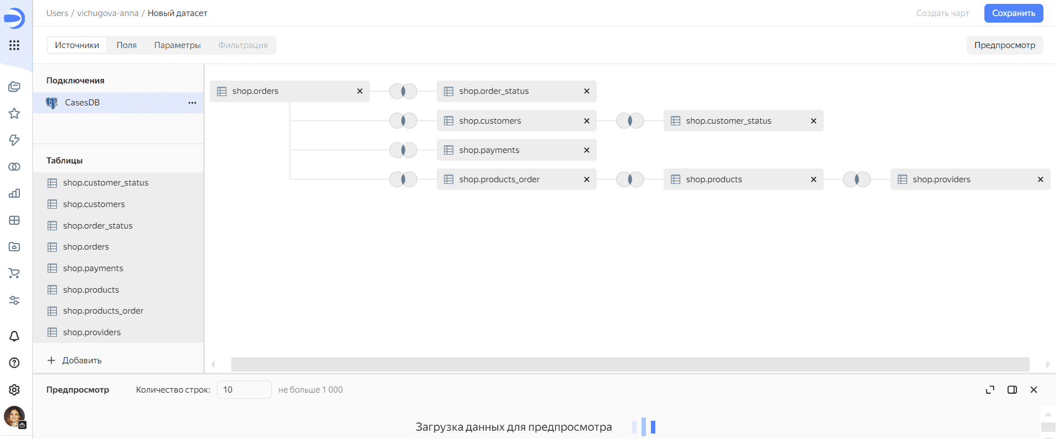Open datasets overlapping circles icon
1060x439 pixels.
pyautogui.click(x=14, y=167)
